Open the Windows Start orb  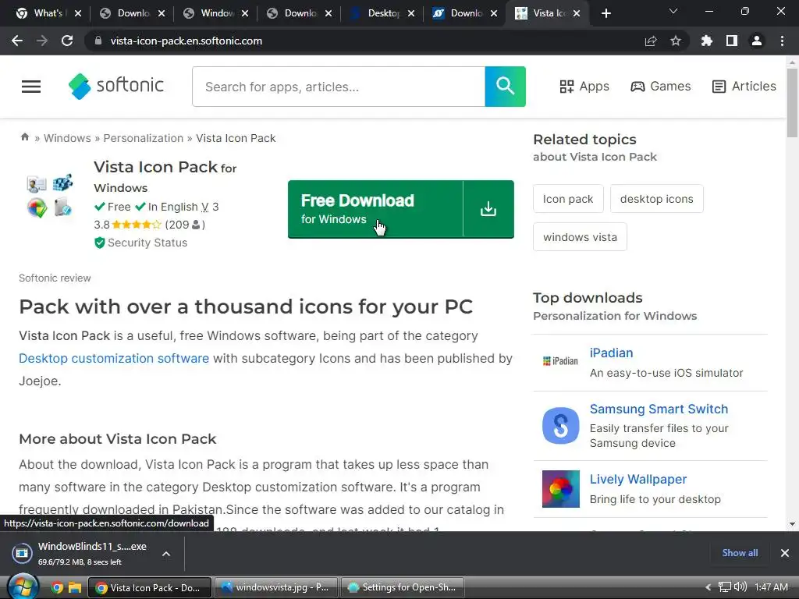pyautogui.click(x=23, y=587)
